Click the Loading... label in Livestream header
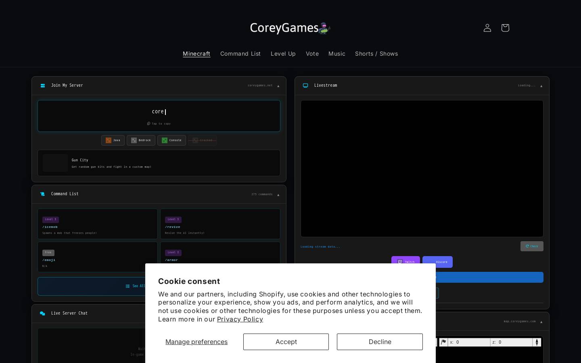The width and height of the screenshot is (581, 363). 527,86
